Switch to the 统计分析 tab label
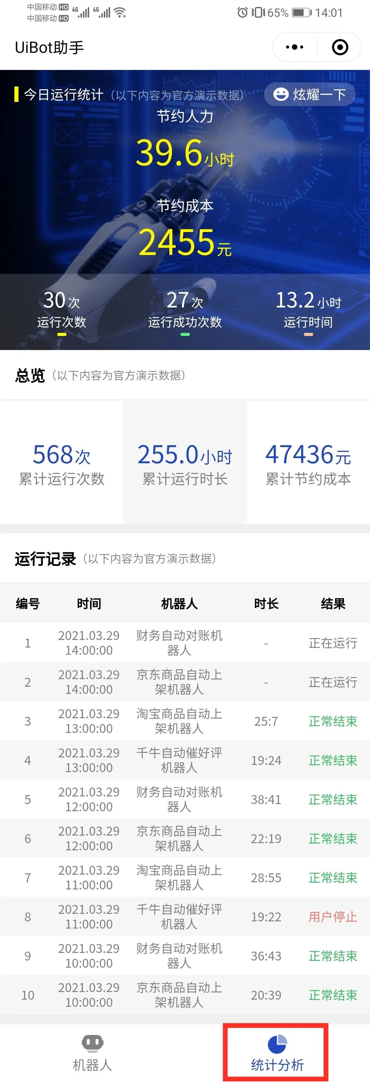Image resolution: width=370 pixels, height=1083 pixels. pyautogui.click(x=277, y=1065)
